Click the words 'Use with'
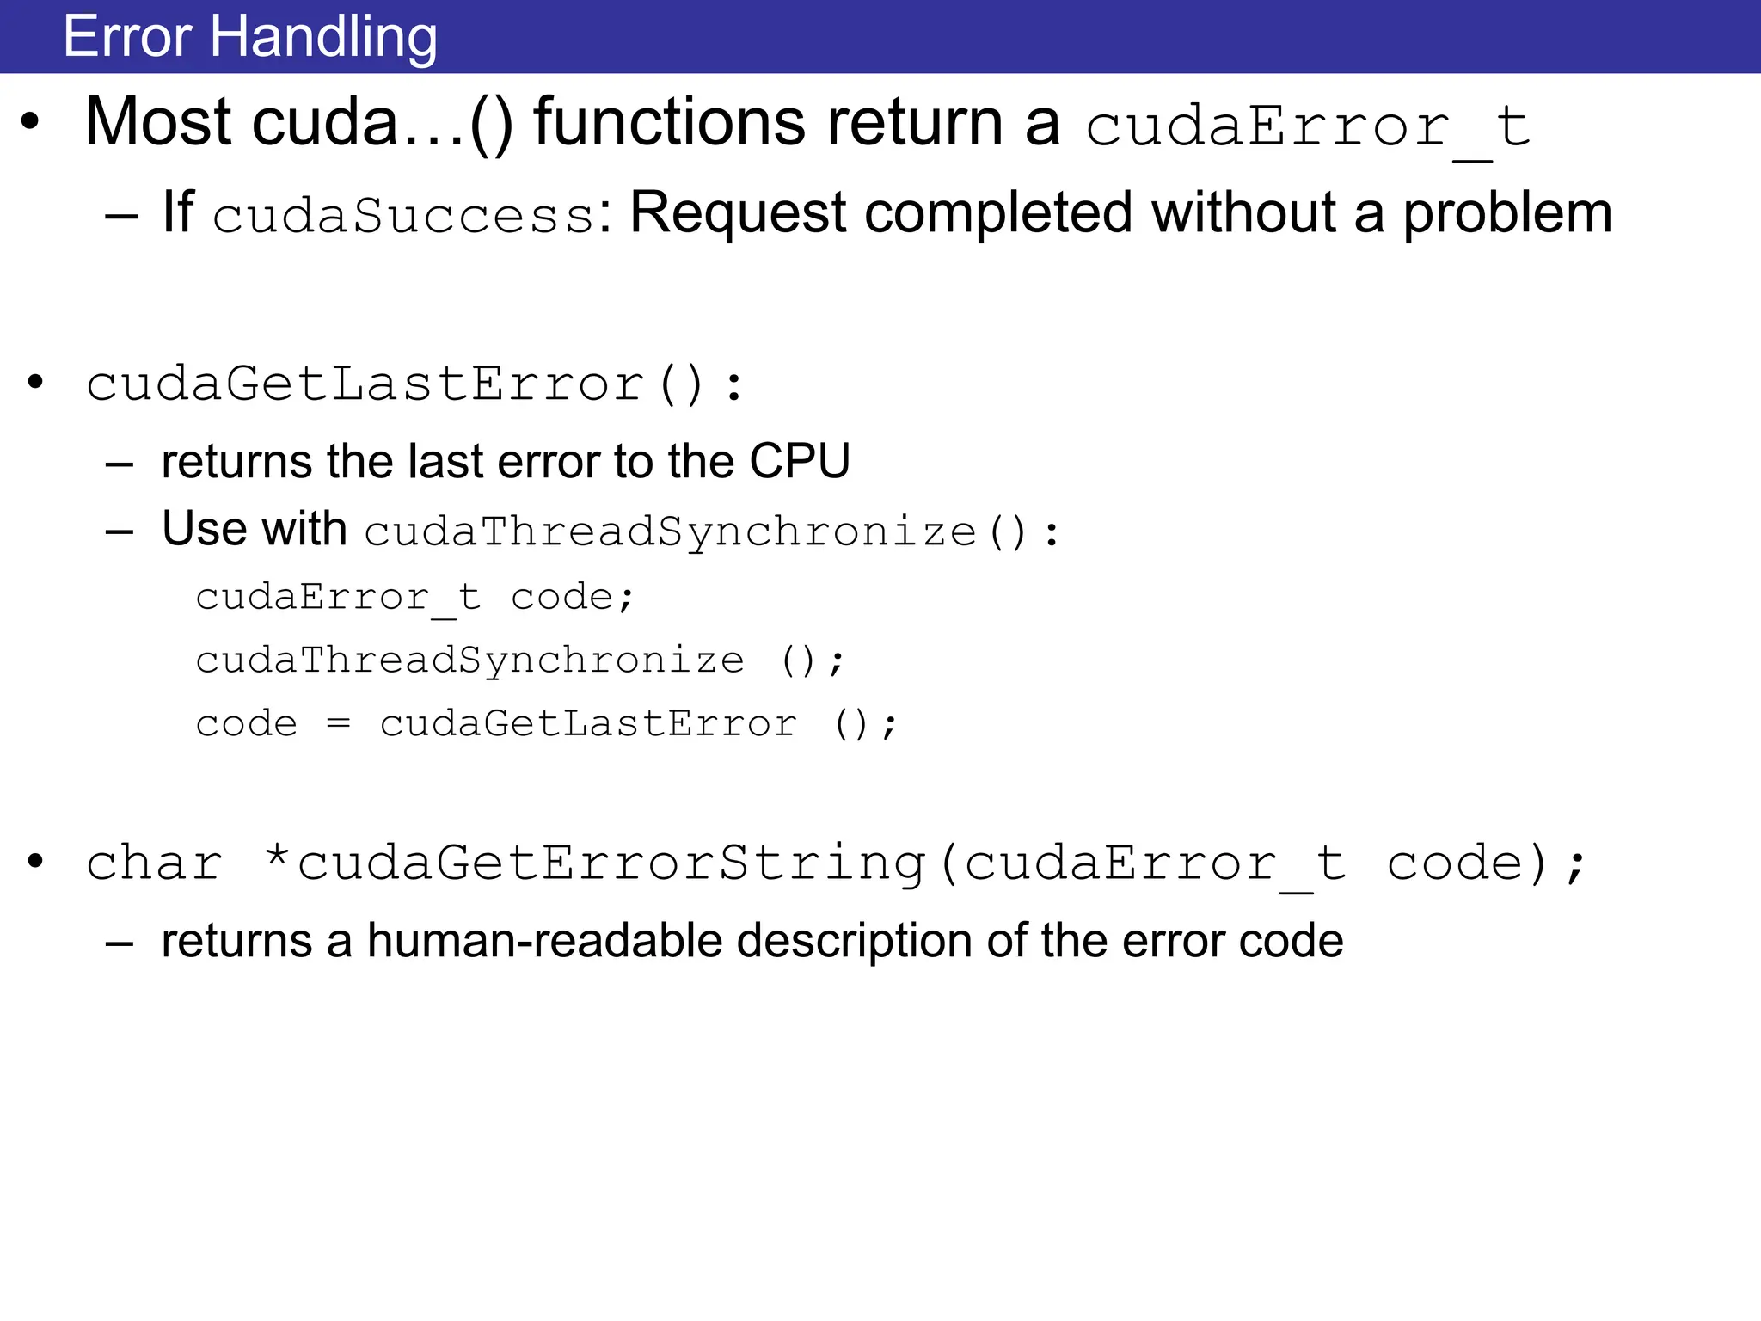 click(255, 528)
